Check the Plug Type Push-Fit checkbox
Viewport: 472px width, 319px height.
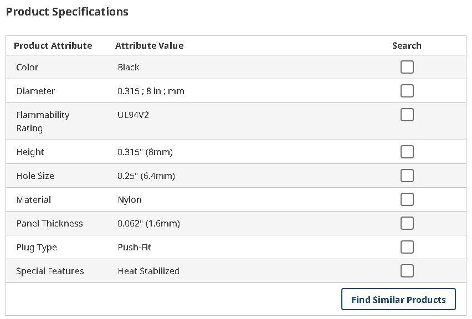point(407,247)
